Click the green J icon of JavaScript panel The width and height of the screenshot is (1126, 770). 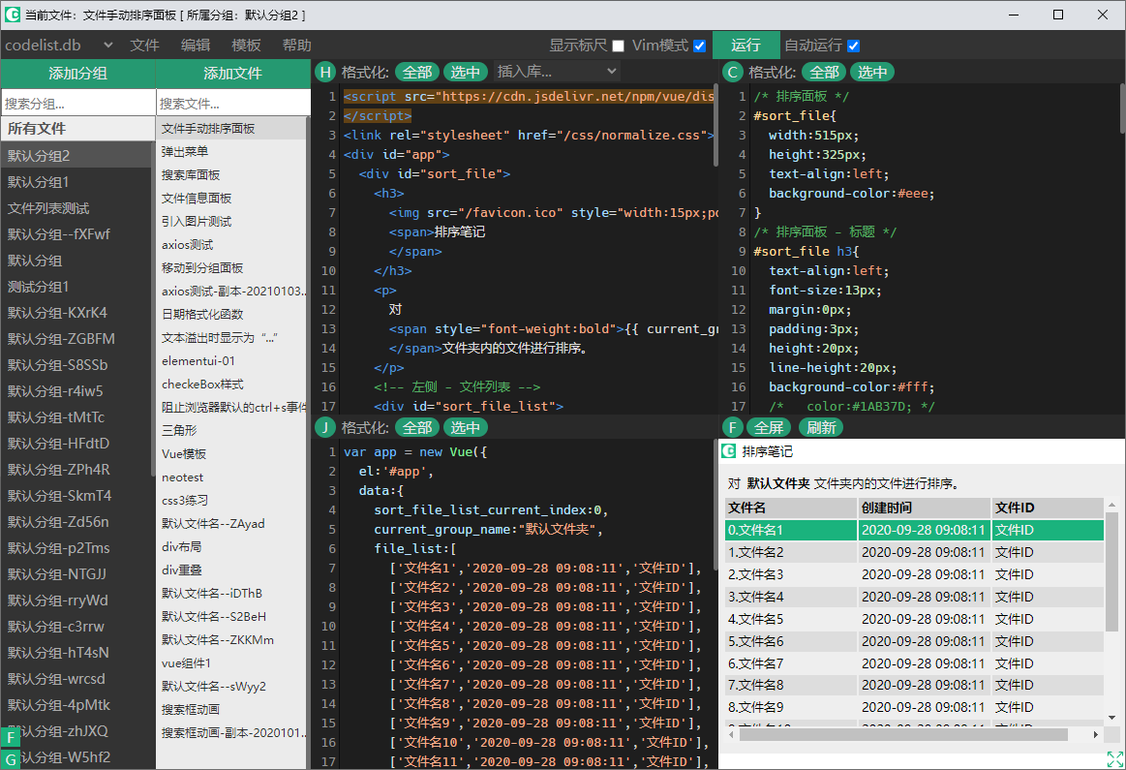pyautogui.click(x=325, y=427)
